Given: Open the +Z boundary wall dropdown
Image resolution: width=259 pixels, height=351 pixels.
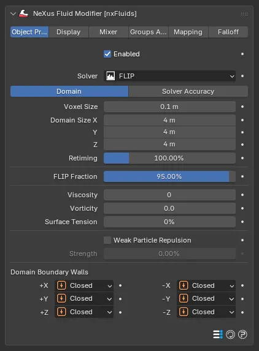Looking at the screenshot, I should 84,312.
